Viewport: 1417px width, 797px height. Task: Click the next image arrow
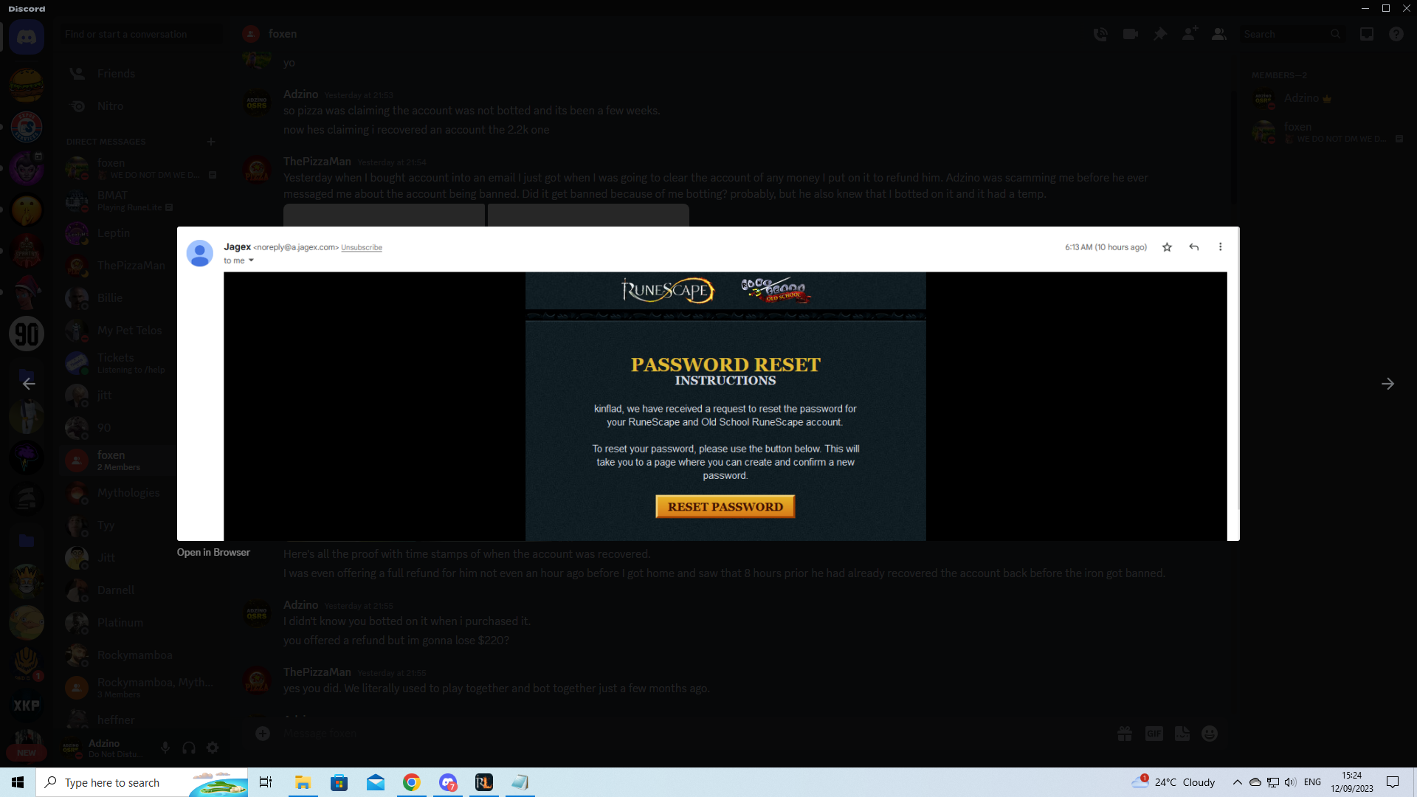[1387, 384]
